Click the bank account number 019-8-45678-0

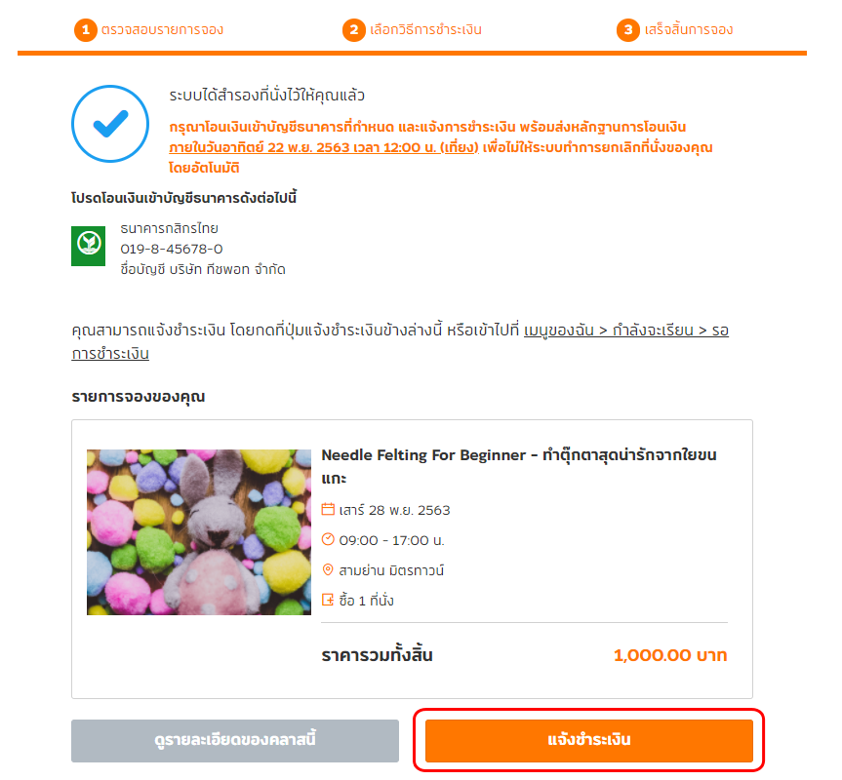coord(172,249)
